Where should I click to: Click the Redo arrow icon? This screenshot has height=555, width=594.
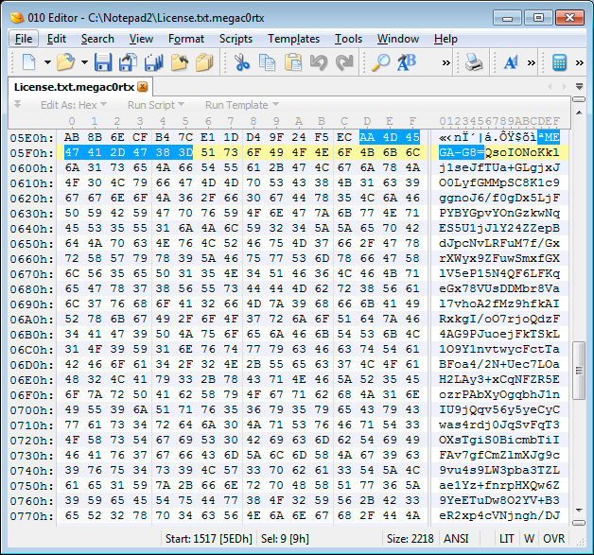tap(344, 62)
